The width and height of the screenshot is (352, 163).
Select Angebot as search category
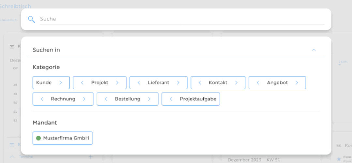tap(277, 83)
